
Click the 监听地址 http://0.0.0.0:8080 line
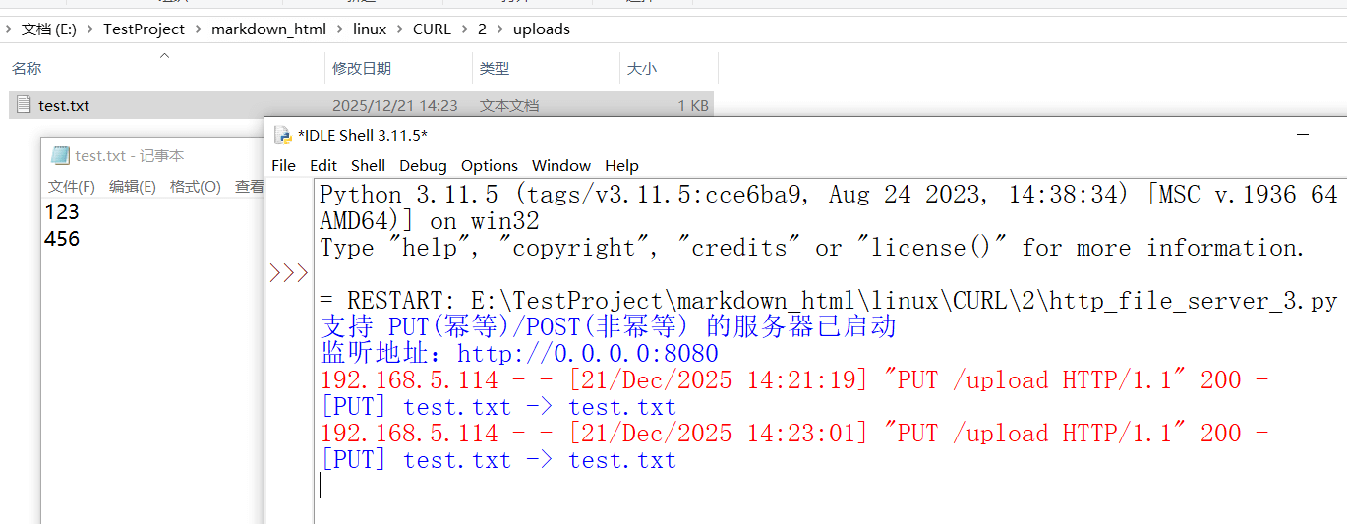tap(519, 354)
